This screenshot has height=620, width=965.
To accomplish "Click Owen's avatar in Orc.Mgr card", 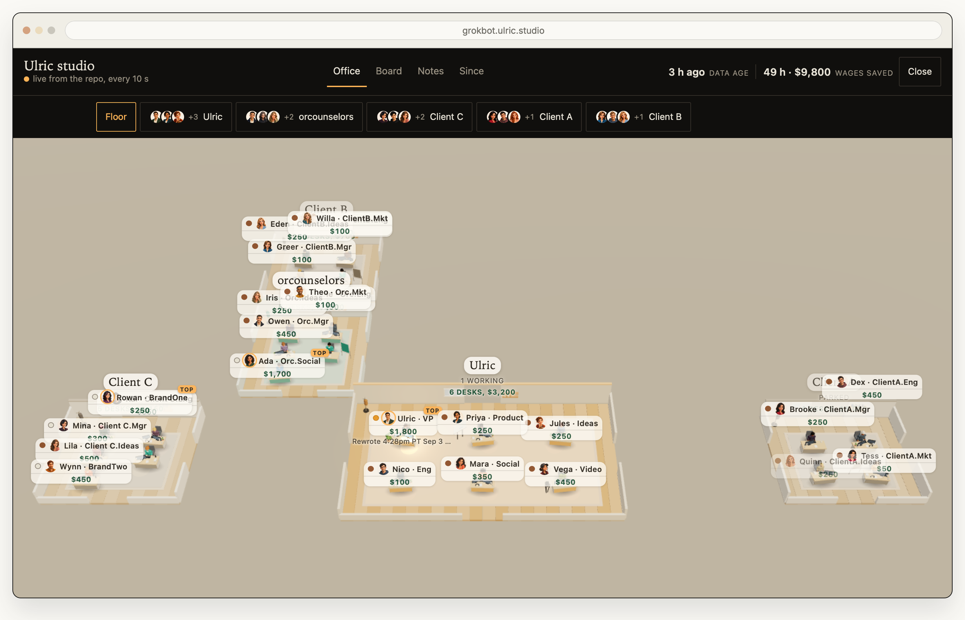I will pyautogui.click(x=260, y=321).
